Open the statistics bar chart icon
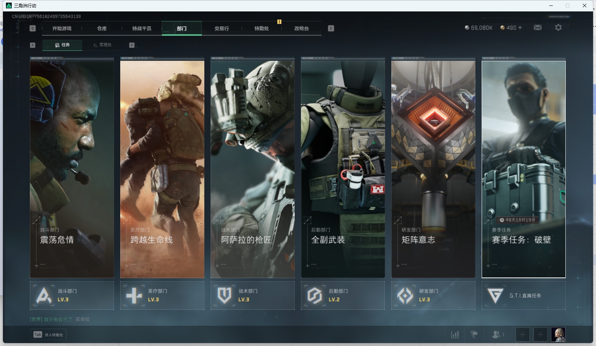 pos(455,335)
